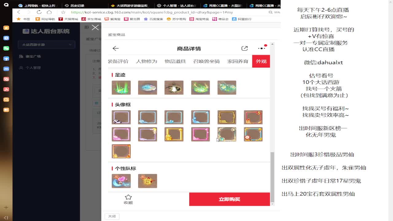Expand the 大话西游手游 game dropdown

46,45
